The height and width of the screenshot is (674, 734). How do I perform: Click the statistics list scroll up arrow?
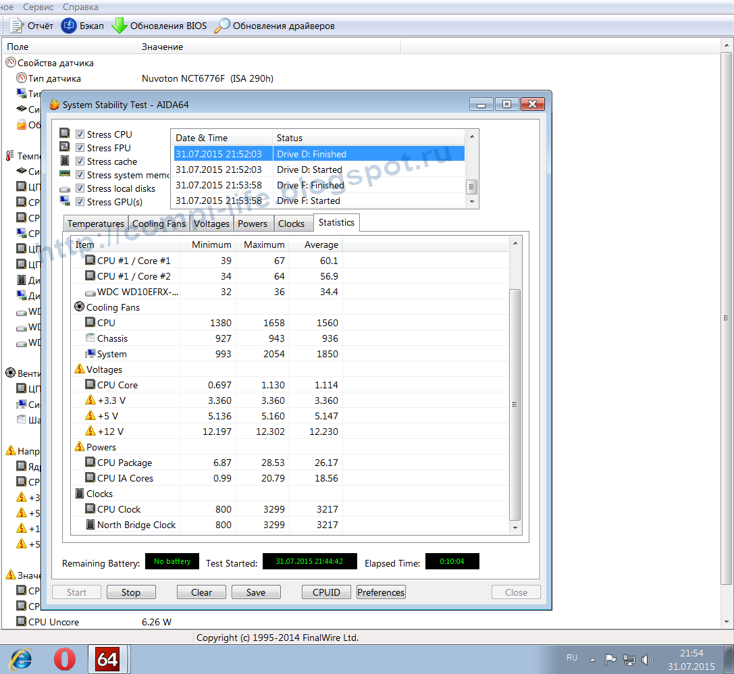click(x=515, y=243)
